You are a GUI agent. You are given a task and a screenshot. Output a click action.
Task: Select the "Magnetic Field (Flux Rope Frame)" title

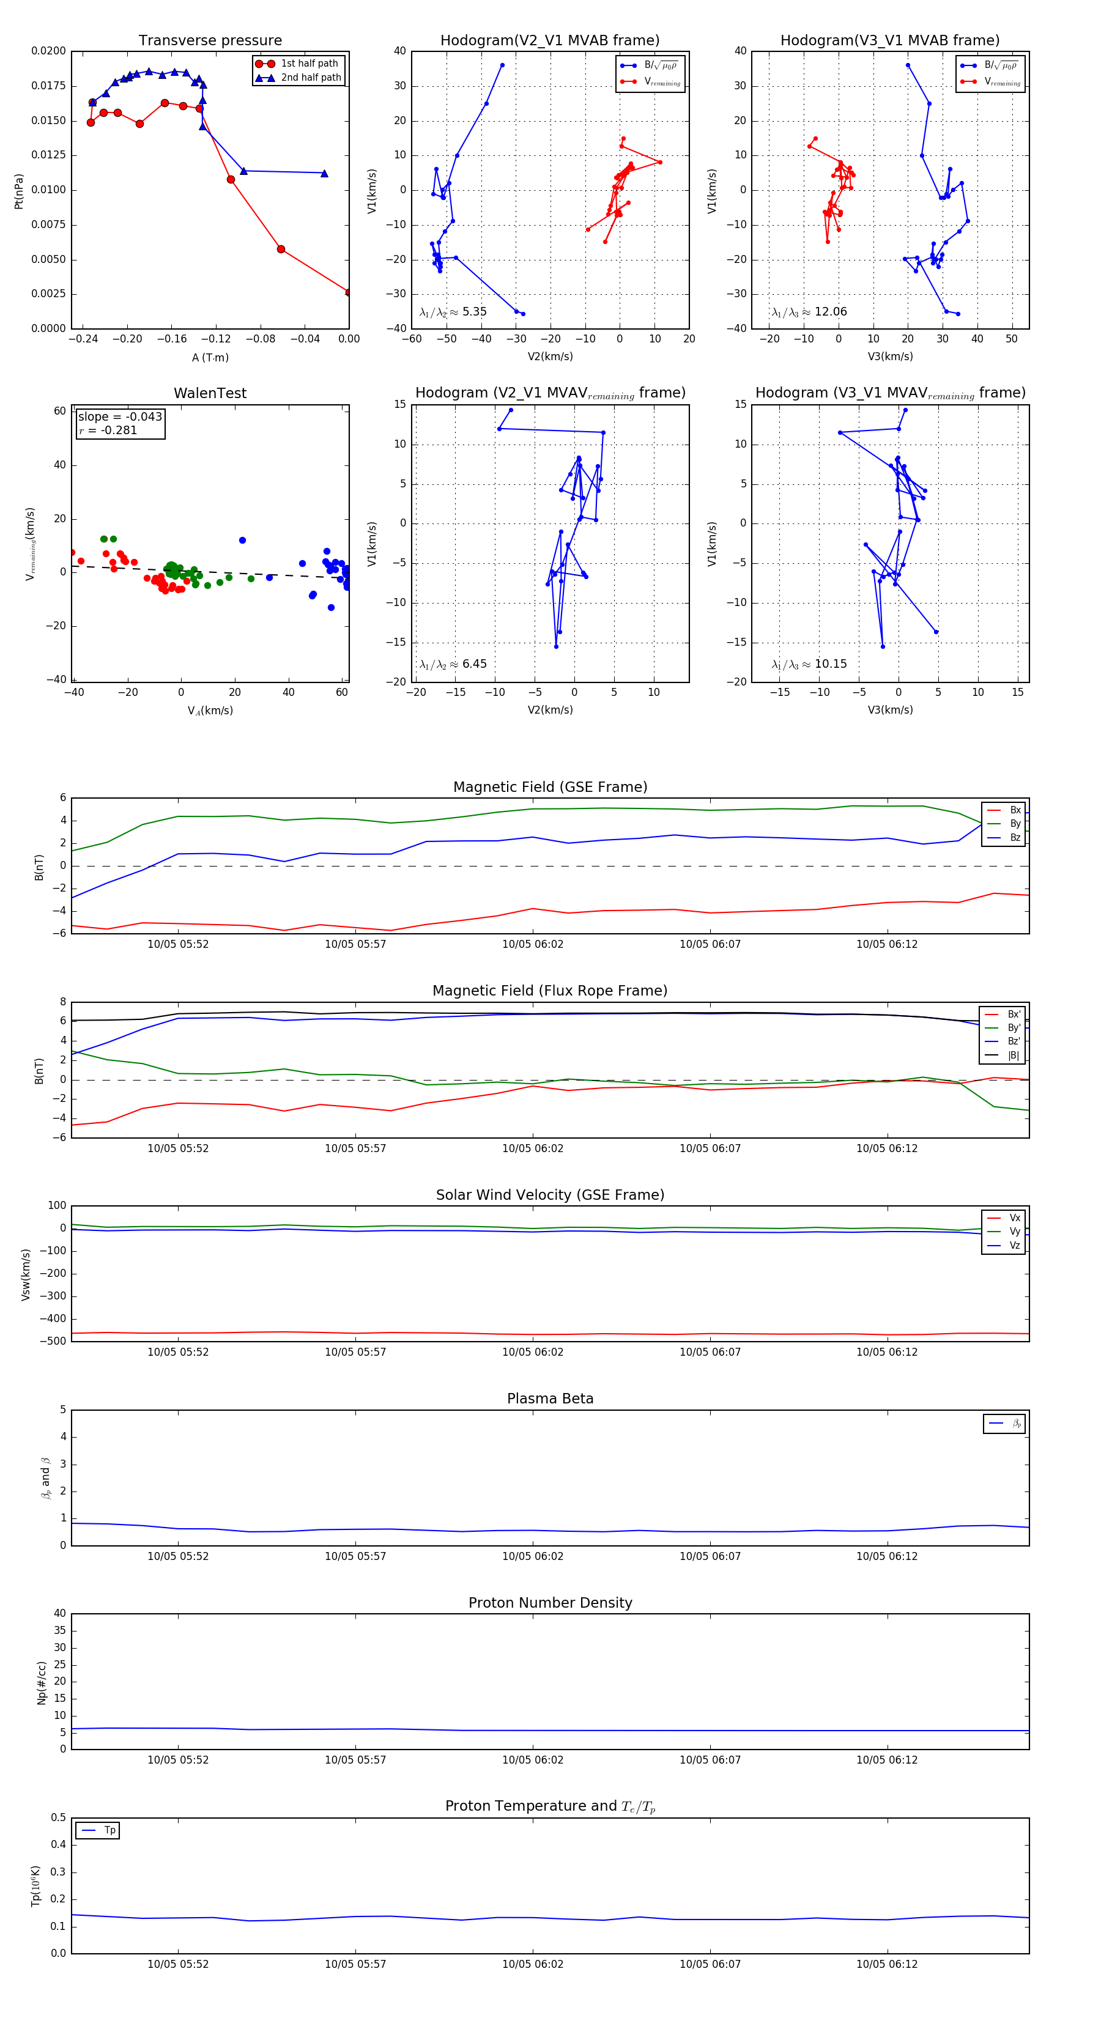550,991
